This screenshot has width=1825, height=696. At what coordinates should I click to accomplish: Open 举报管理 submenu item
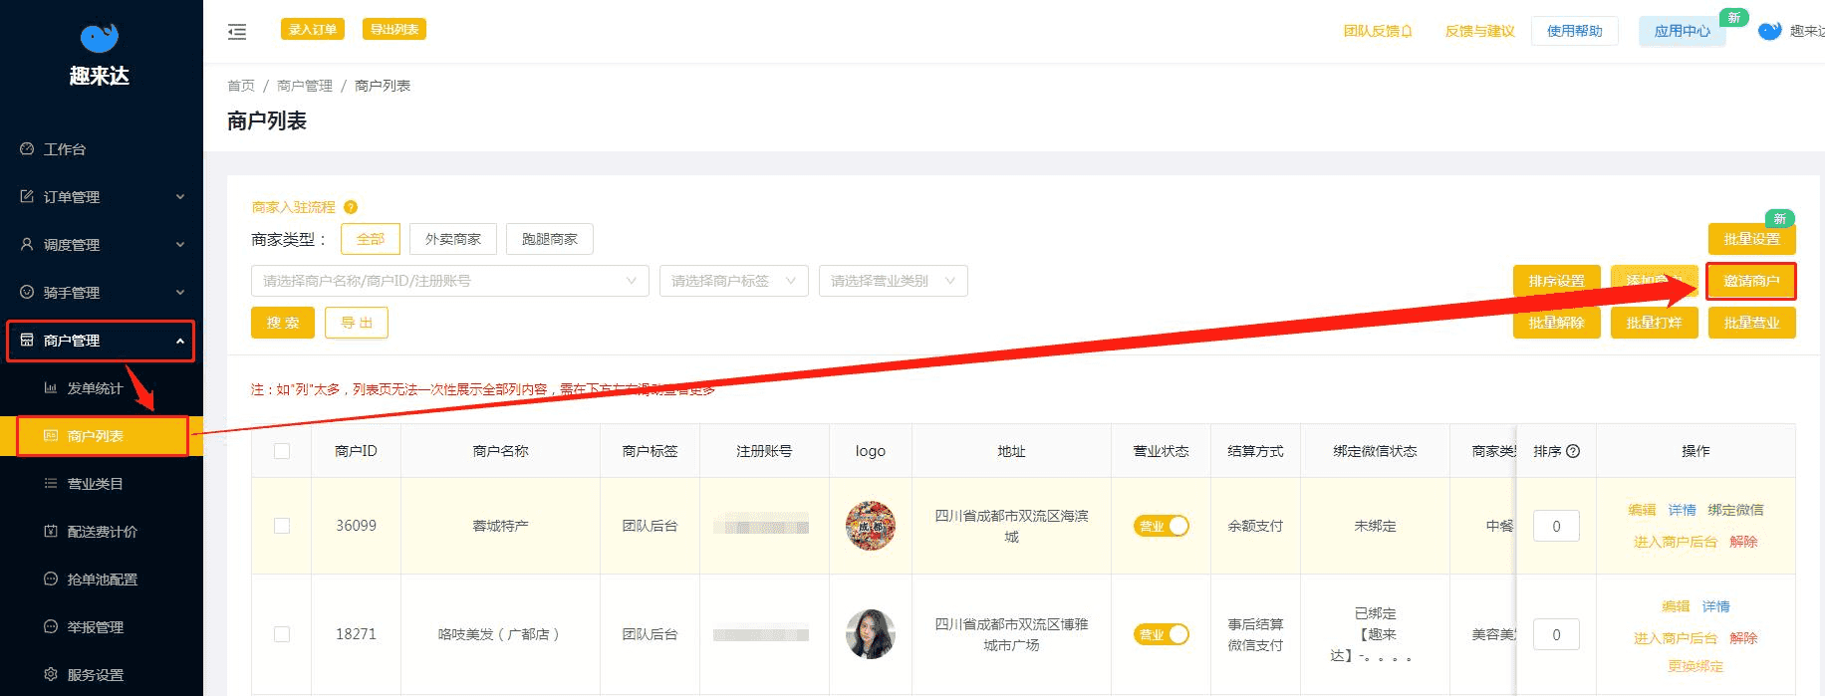point(102,627)
